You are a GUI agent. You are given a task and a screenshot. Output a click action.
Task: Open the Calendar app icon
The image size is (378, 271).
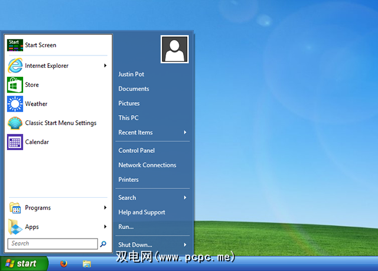tap(15, 142)
